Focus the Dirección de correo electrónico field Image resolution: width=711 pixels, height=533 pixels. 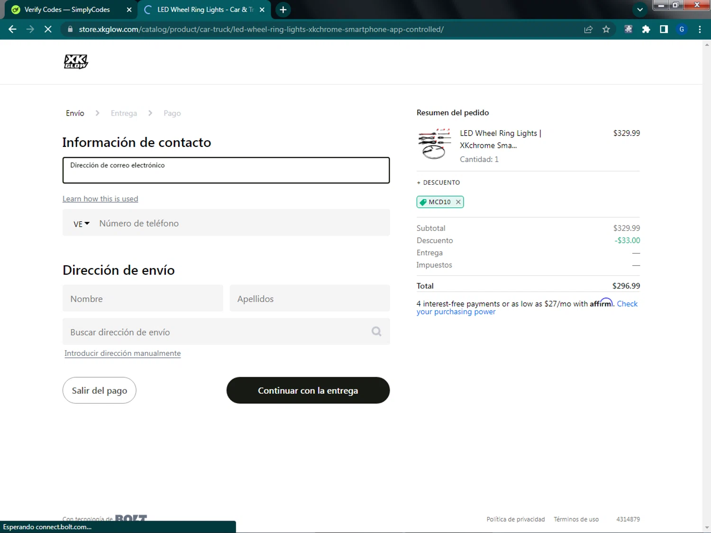click(226, 170)
